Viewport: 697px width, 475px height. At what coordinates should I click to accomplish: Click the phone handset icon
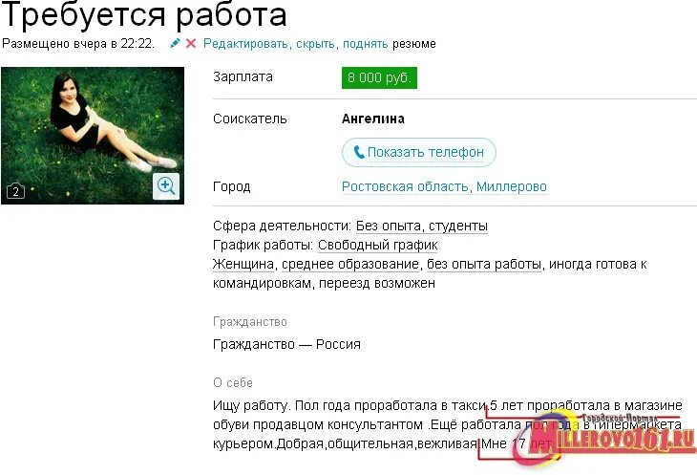click(359, 152)
